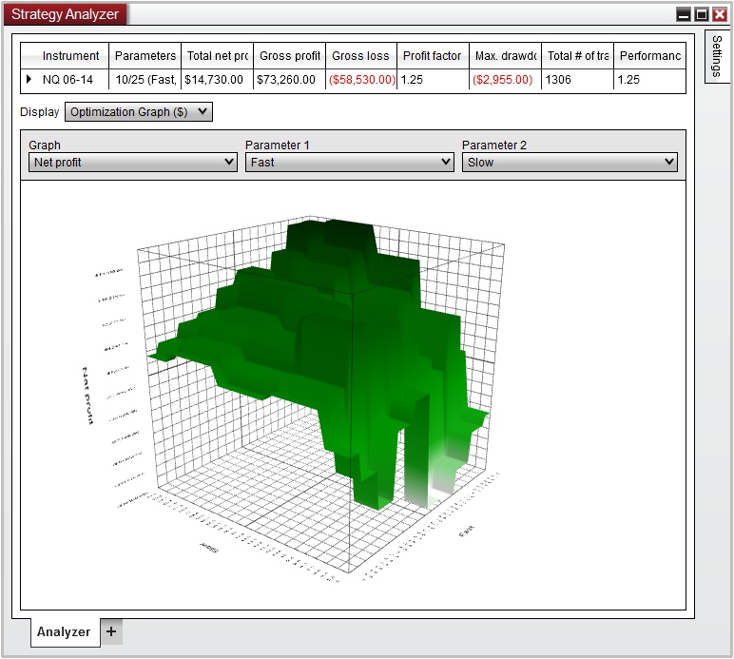Click the plus icon to add new tab
Screen dimensions: 734x659
click(x=111, y=631)
